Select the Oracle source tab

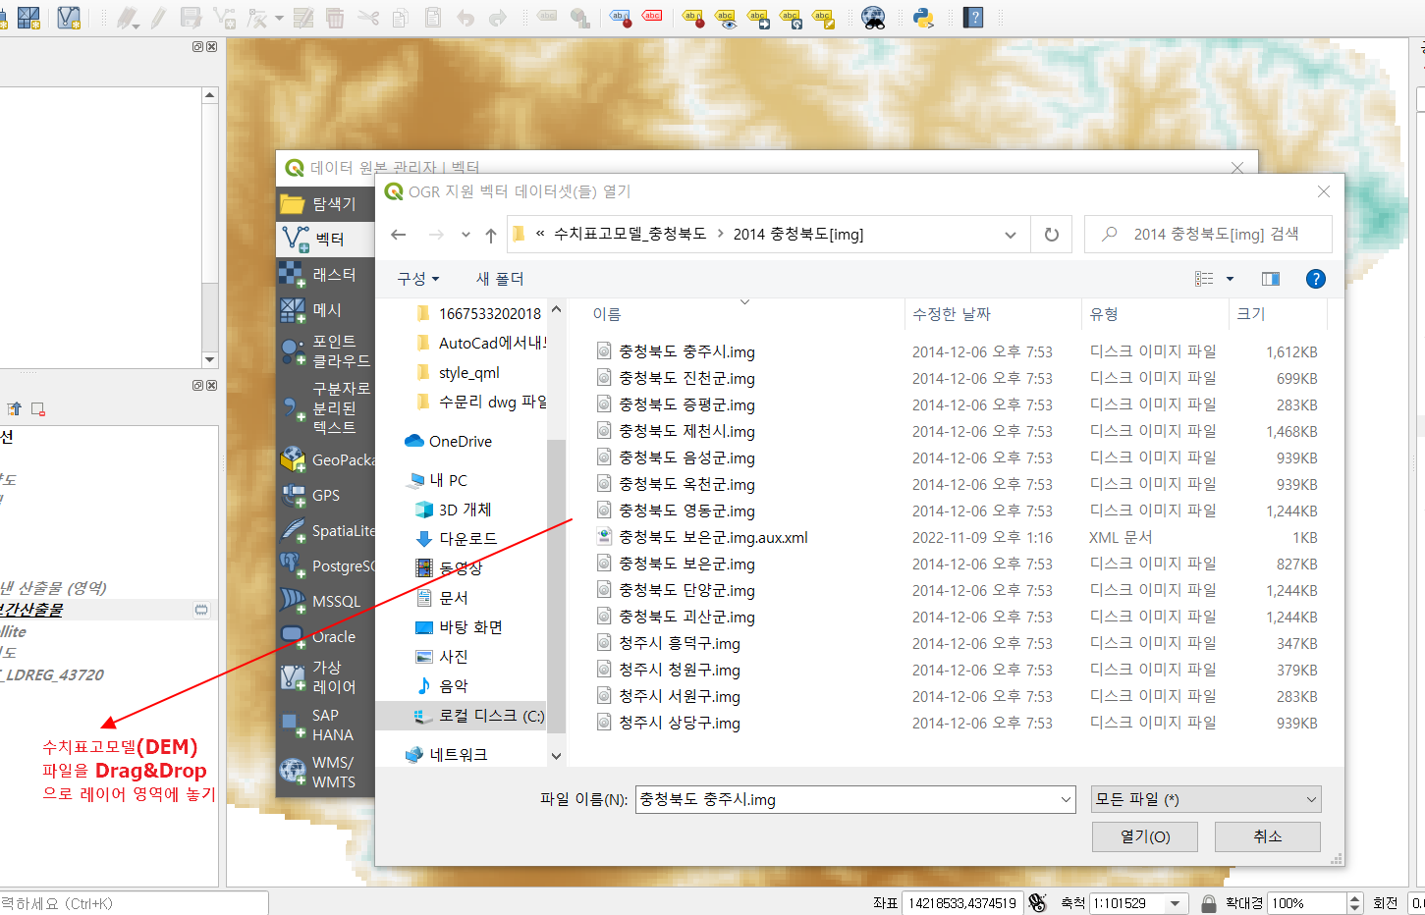click(x=325, y=636)
